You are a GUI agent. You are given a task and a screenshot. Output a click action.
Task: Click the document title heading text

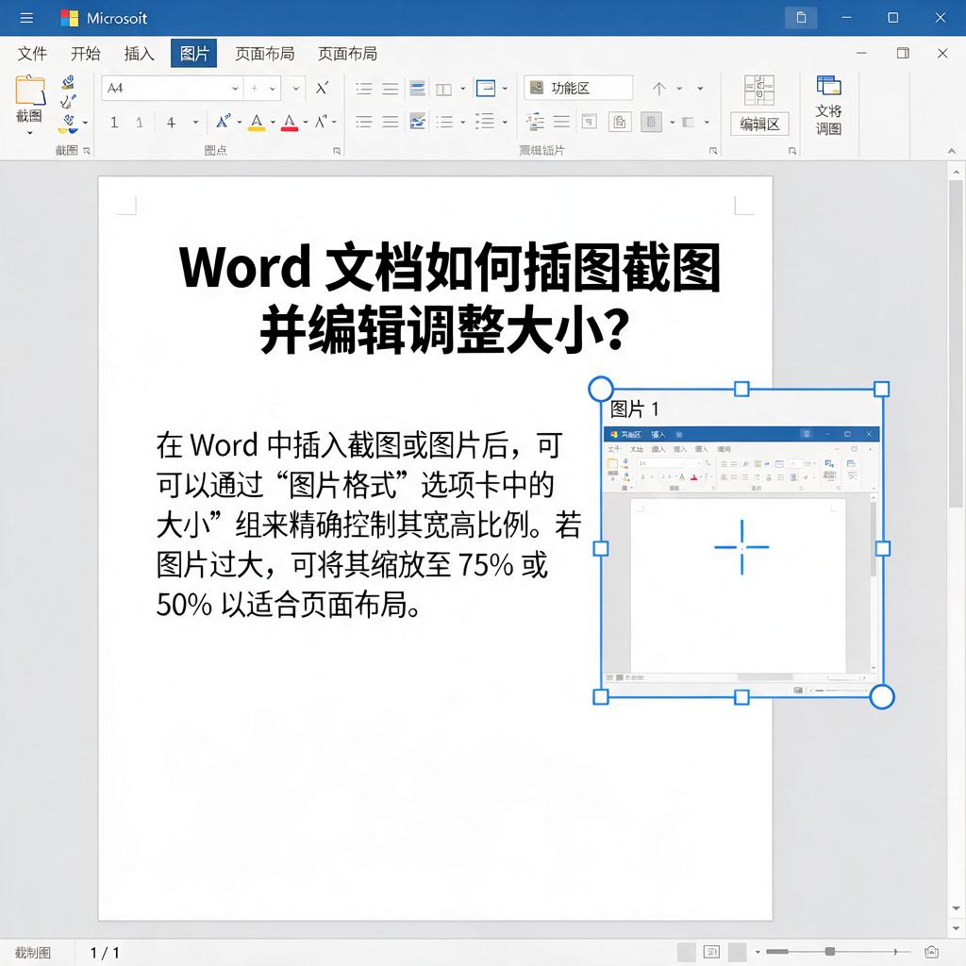449,298
